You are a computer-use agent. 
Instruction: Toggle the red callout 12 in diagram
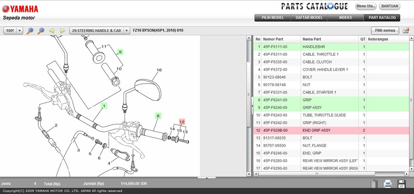pyautogui.click(x=182, y=122)
